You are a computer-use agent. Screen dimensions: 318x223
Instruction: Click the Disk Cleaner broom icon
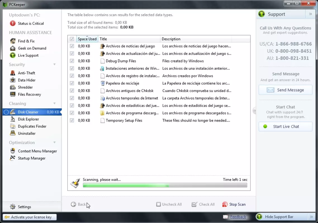pos(13,112)
